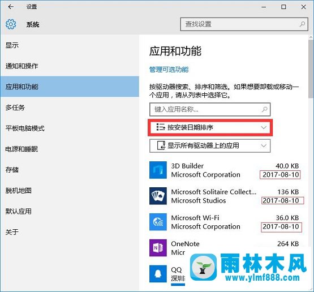Viewport: 314px width, 292px height.
Task: Click the 36.0 KB size of Microsoft Wi-Fi
Action: point(287,218)
